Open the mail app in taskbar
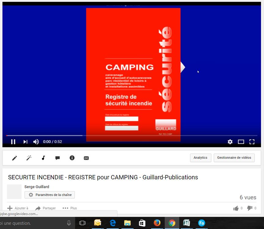The width and height of the screenshot is (264, 229). (x=97, y=223)
